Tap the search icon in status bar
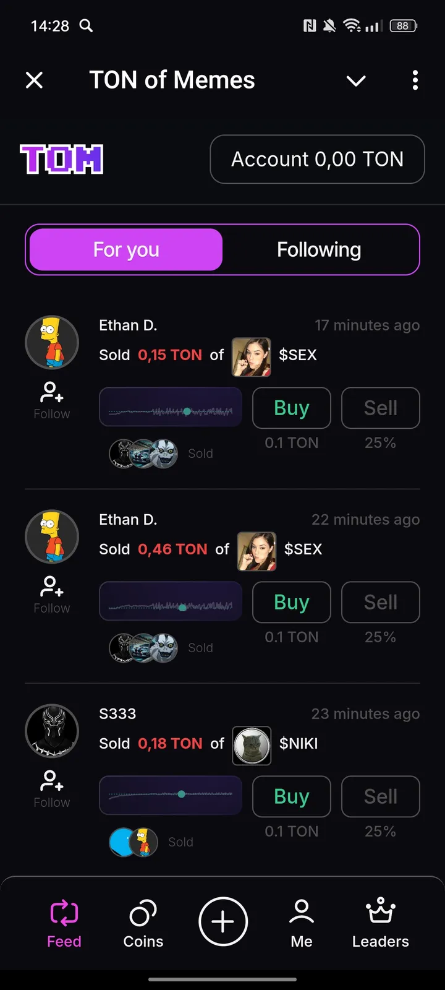Viewport: 445px width, 990px height. pyautogui.click(x=87, y=26)
